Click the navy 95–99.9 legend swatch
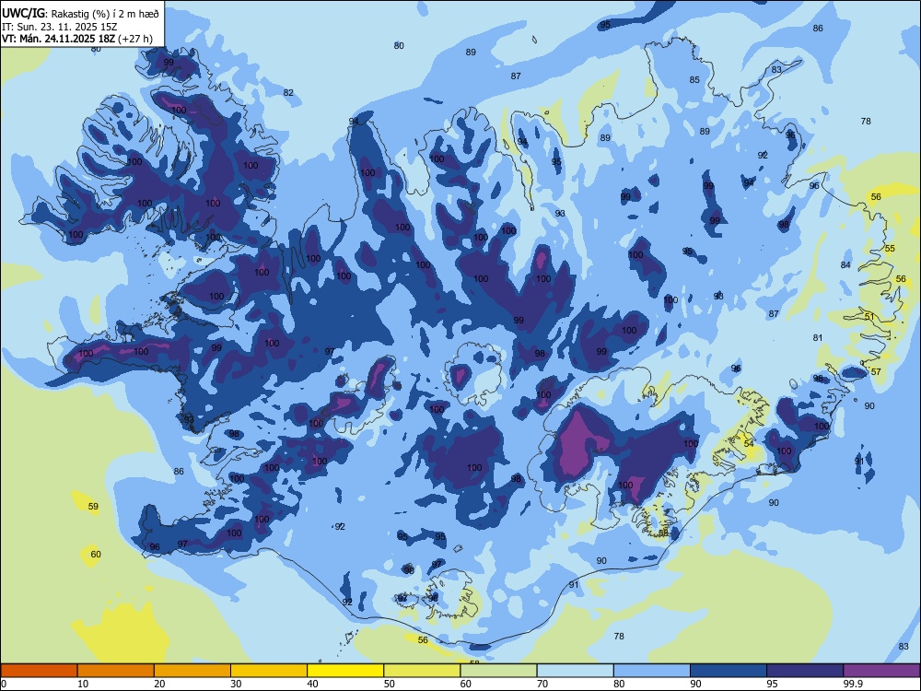 805,671
